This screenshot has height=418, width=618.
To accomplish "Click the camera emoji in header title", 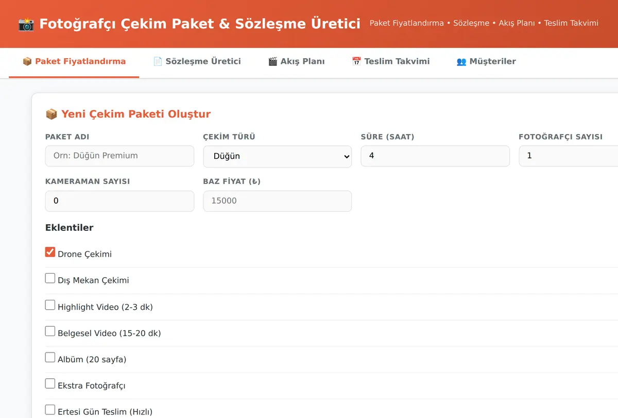I will point(26,24).
